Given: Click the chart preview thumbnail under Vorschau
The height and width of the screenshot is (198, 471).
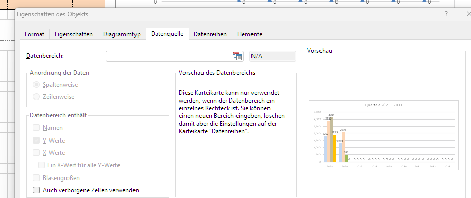Looking at the screenshot, I should pyautogui.click(x=383, y=135).
